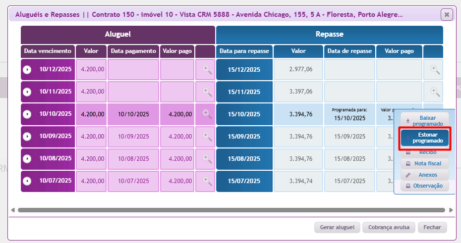The height and width of the screenshot is (243, 461).
Task: Click the Gerar aluguel button
Action: tap(337, 227)
